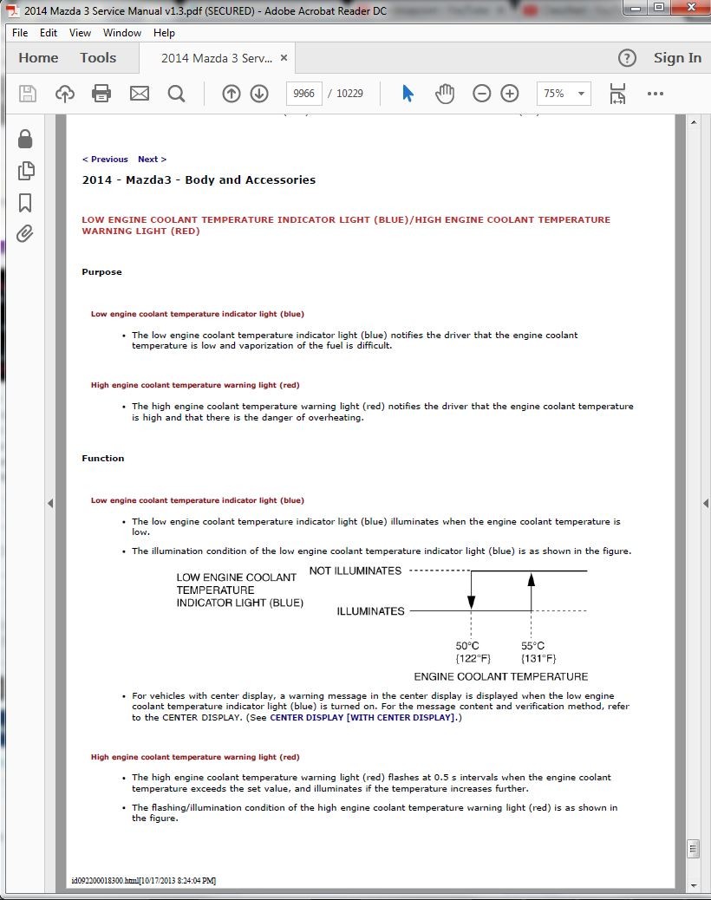Click ENGINE COOLANT TEMPERATURE axis label
The height and width of the screenshot is (900, 711).
[x=501, y=676]
